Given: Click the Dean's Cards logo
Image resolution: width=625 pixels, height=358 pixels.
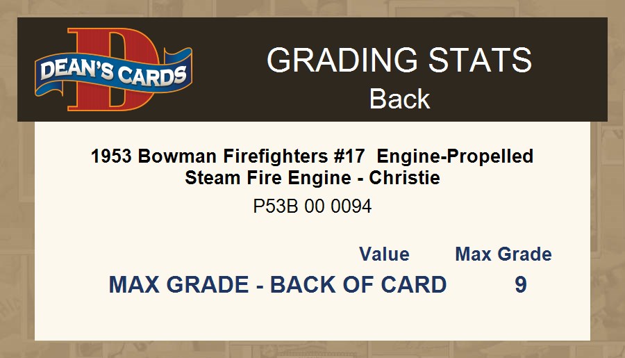Looking at the screenshot, I should click(113, 70).
